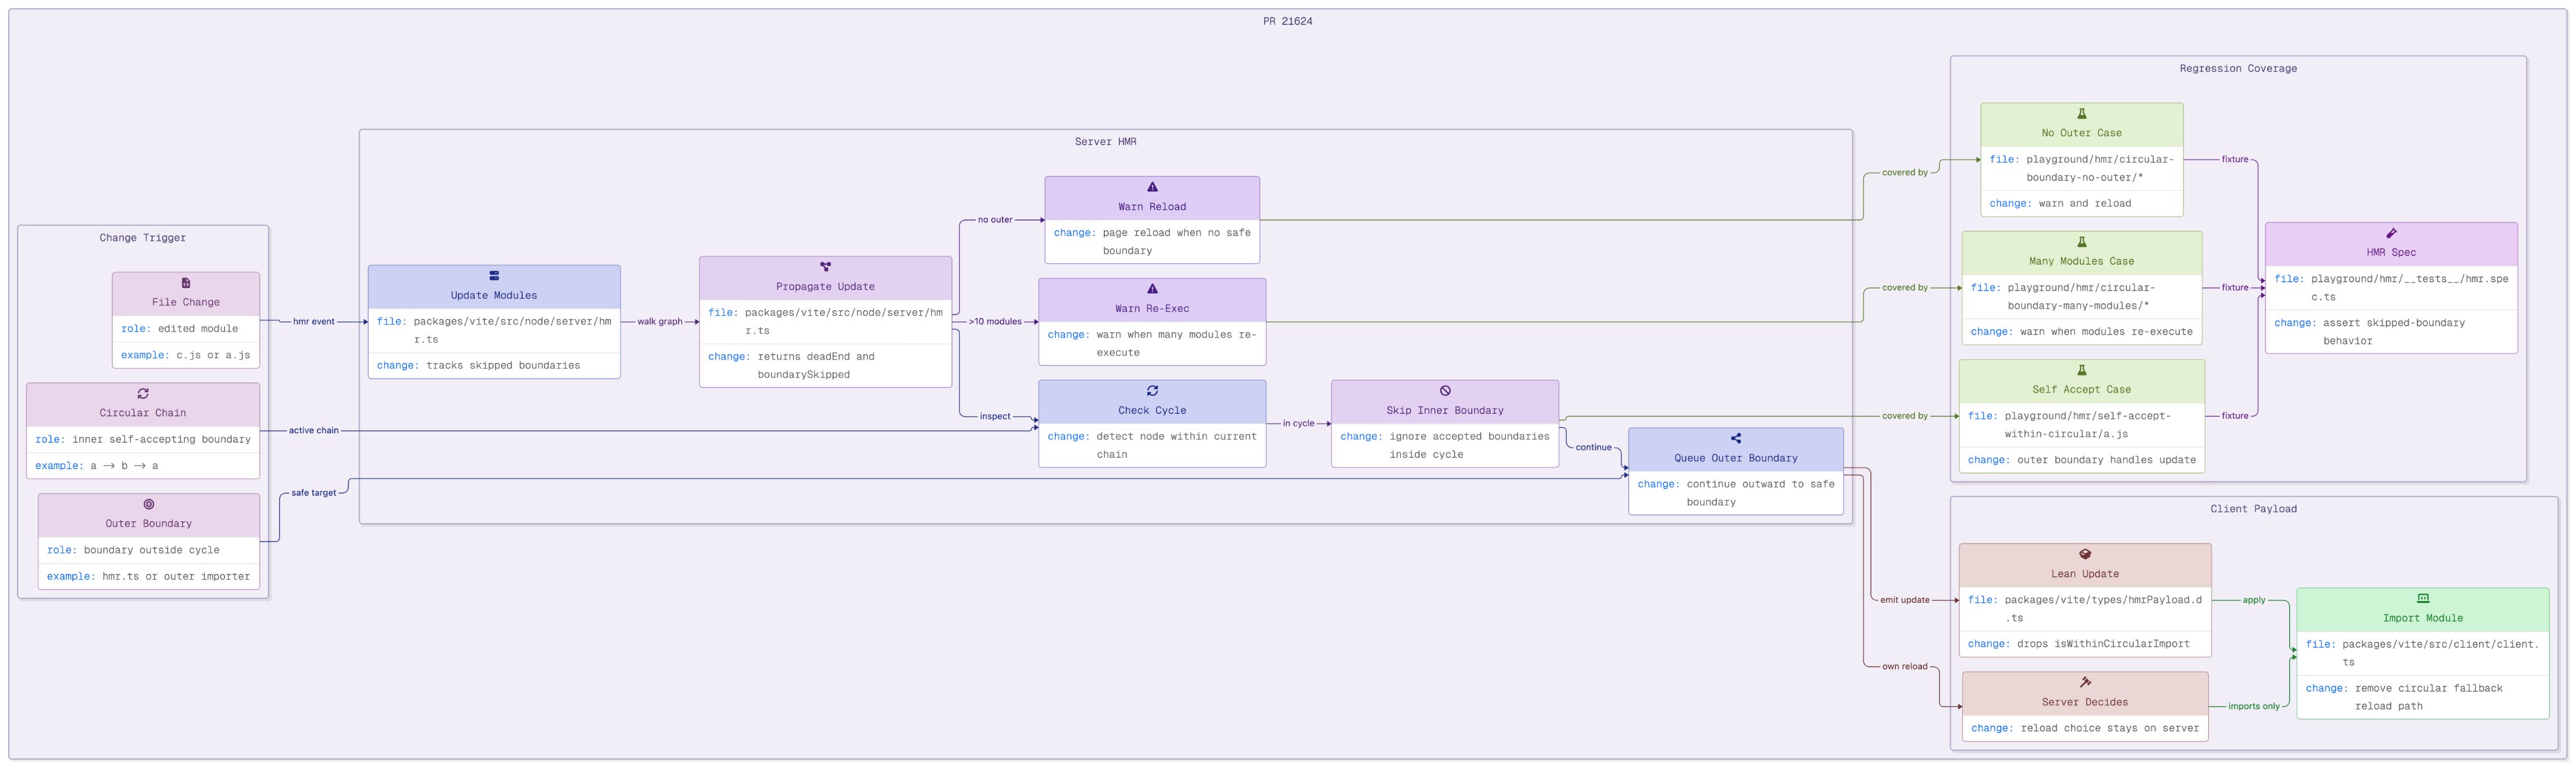Screen dimensions: 2576x768
Task: Click the HMR Spec pencil icon
Action: tap(2391, 233)
